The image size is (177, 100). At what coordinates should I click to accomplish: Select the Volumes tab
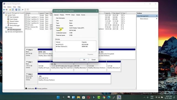point(68,15)
